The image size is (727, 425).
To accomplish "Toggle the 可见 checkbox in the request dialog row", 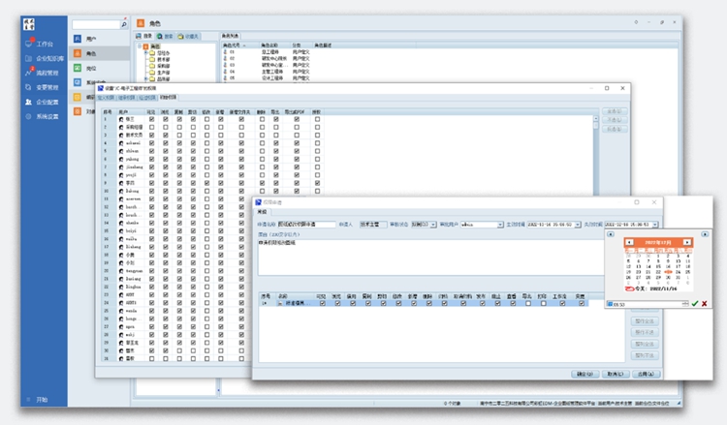I will pyautogui.click(x=322, y=303).
